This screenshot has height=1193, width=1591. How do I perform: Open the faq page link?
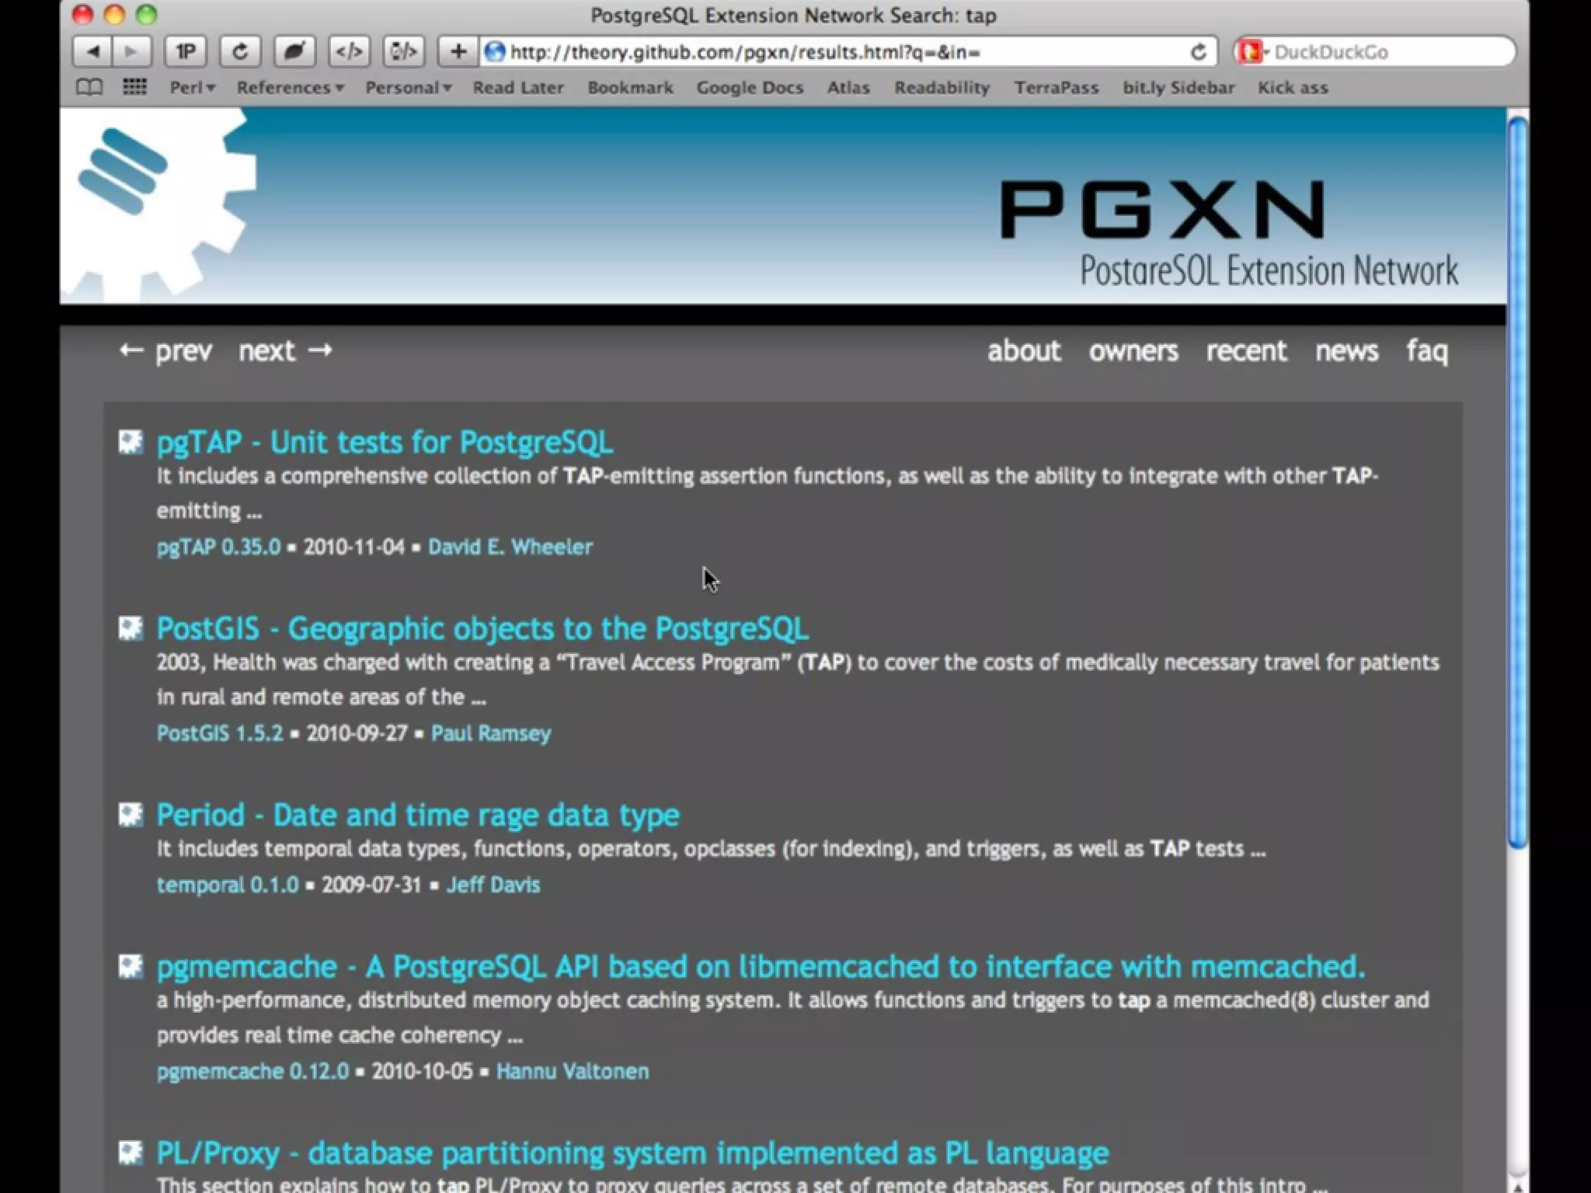1427,351
